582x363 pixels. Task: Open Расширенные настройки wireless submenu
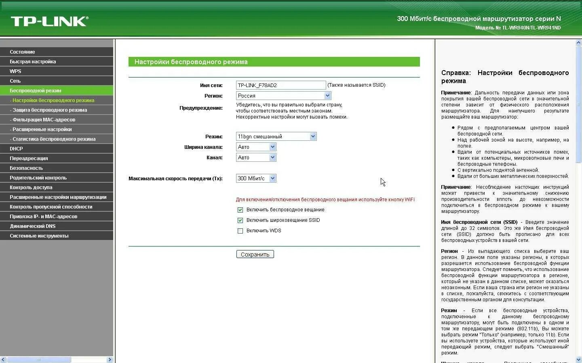tap(57, 129)
